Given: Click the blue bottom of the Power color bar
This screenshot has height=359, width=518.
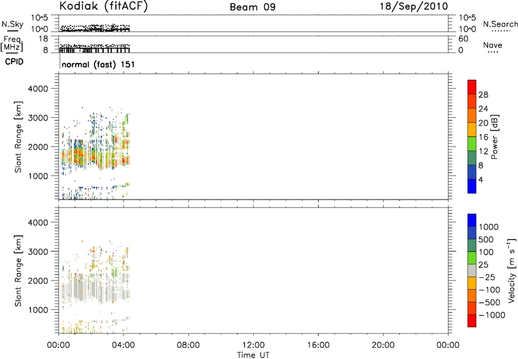Looking at the screenshot, I should pyautogui.click(x=472, y=186).
